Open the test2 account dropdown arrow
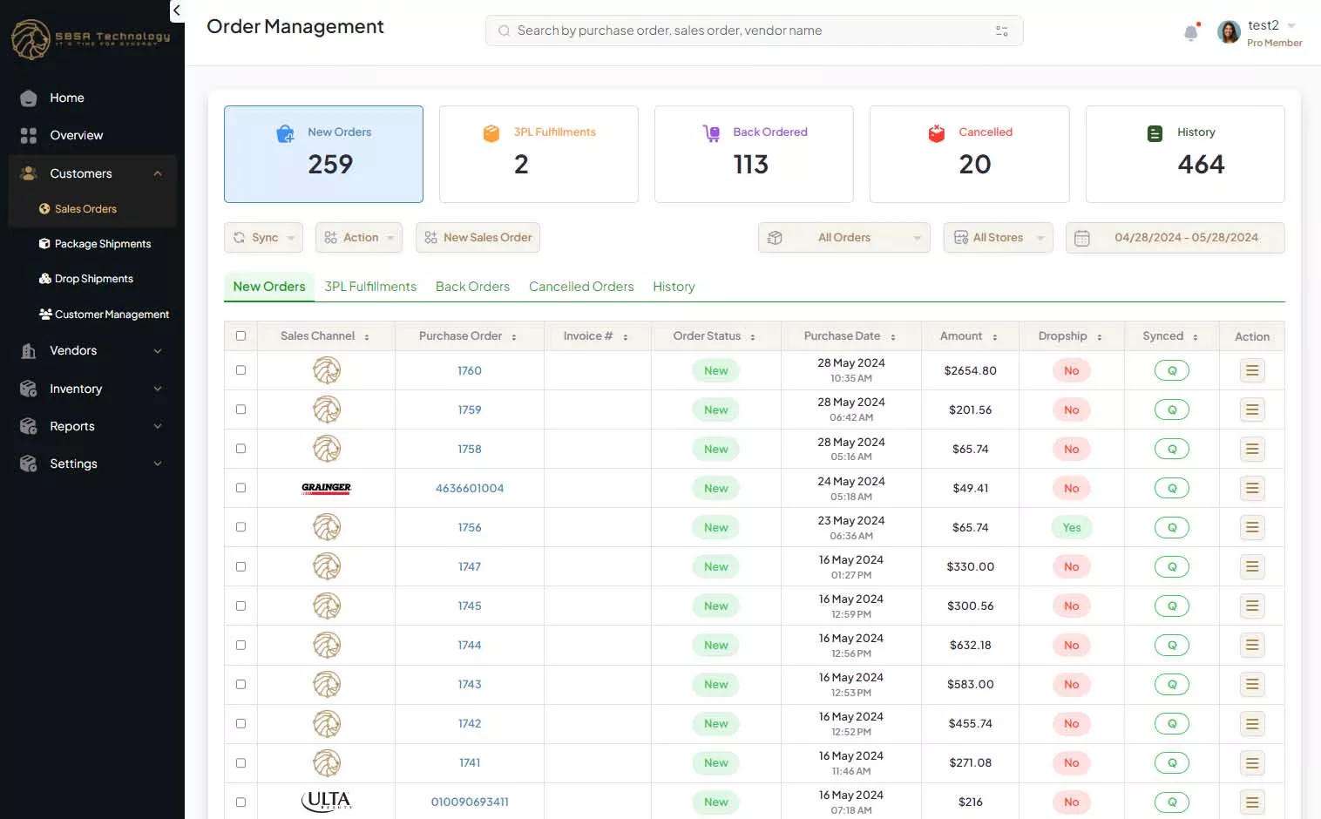This screenshot has height=819, width=1321. 1291,25
